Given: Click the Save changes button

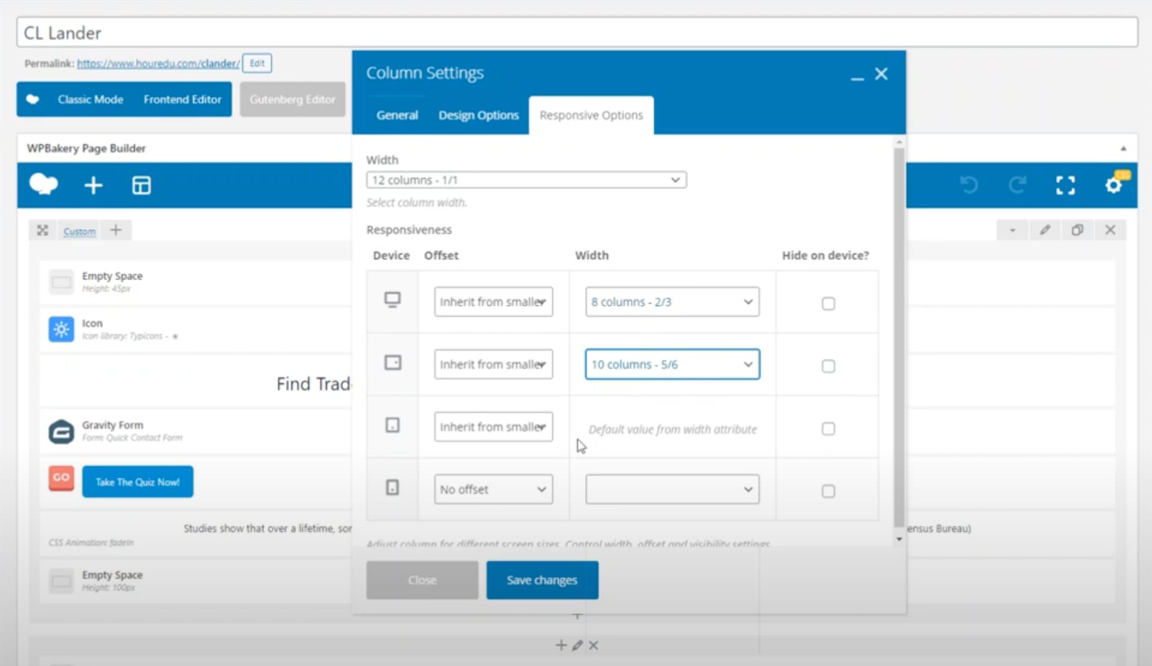Looking at the screenshot, I should (x=542, y=580).
